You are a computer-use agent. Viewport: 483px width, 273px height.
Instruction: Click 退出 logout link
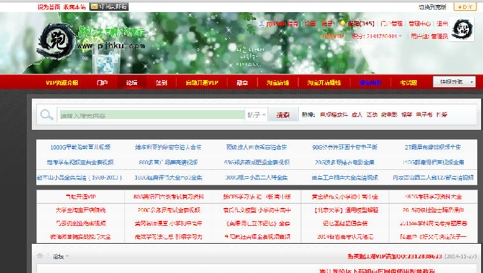pos(442,24)
